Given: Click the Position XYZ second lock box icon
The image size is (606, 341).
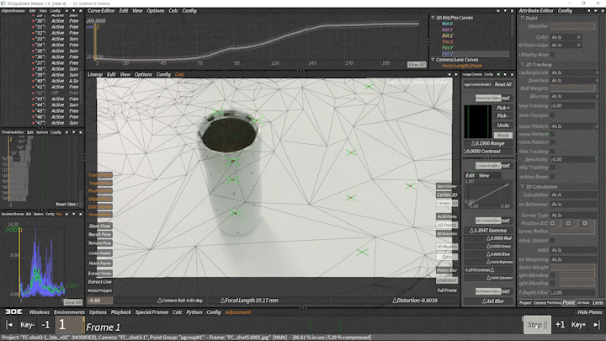Looking at the screenshot, I should point(568,223).
